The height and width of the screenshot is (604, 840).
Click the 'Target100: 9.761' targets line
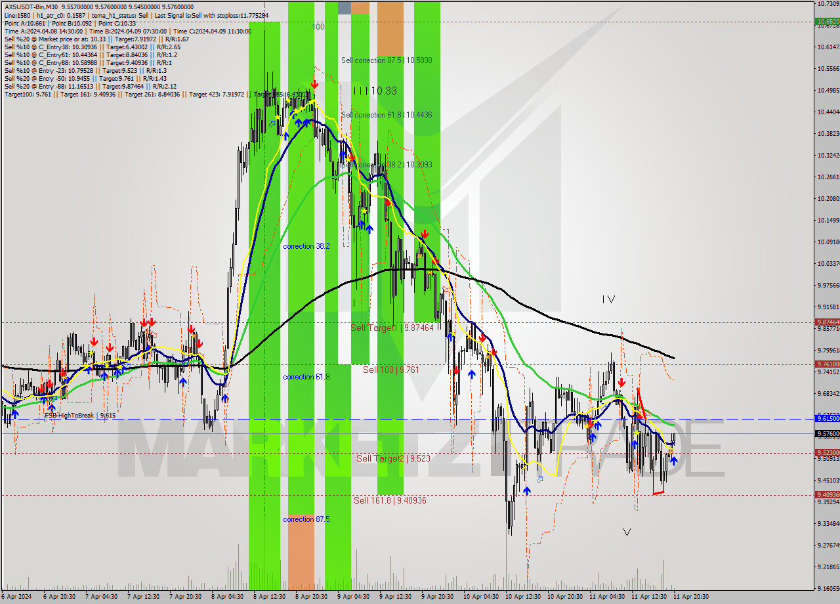tap(156, 95)
